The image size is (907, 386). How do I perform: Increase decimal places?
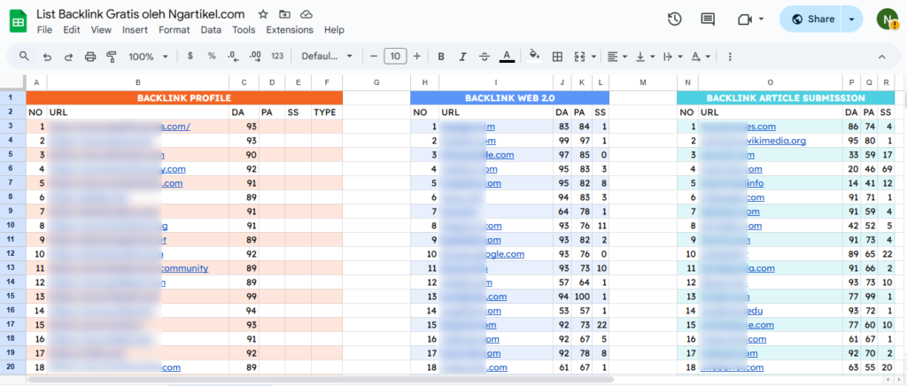255,56
